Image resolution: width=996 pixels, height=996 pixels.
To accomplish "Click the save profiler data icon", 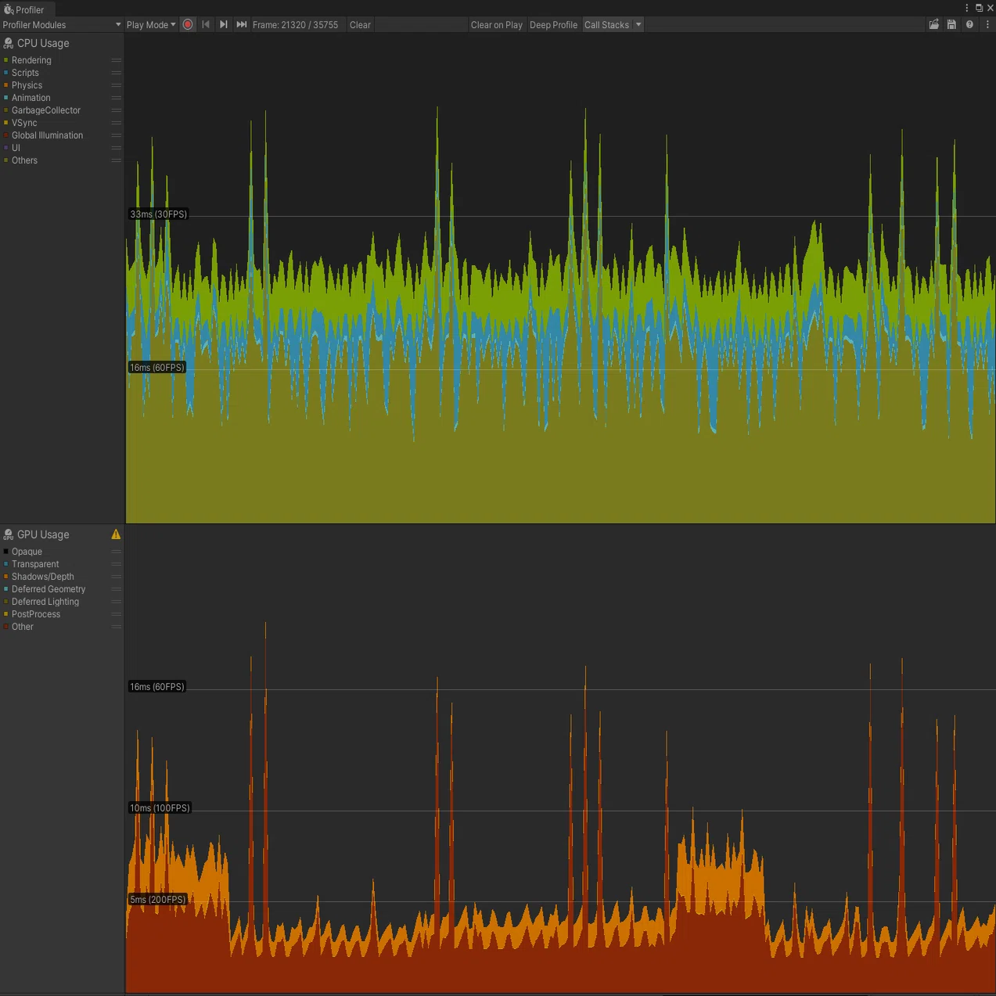I will [951, 24].
